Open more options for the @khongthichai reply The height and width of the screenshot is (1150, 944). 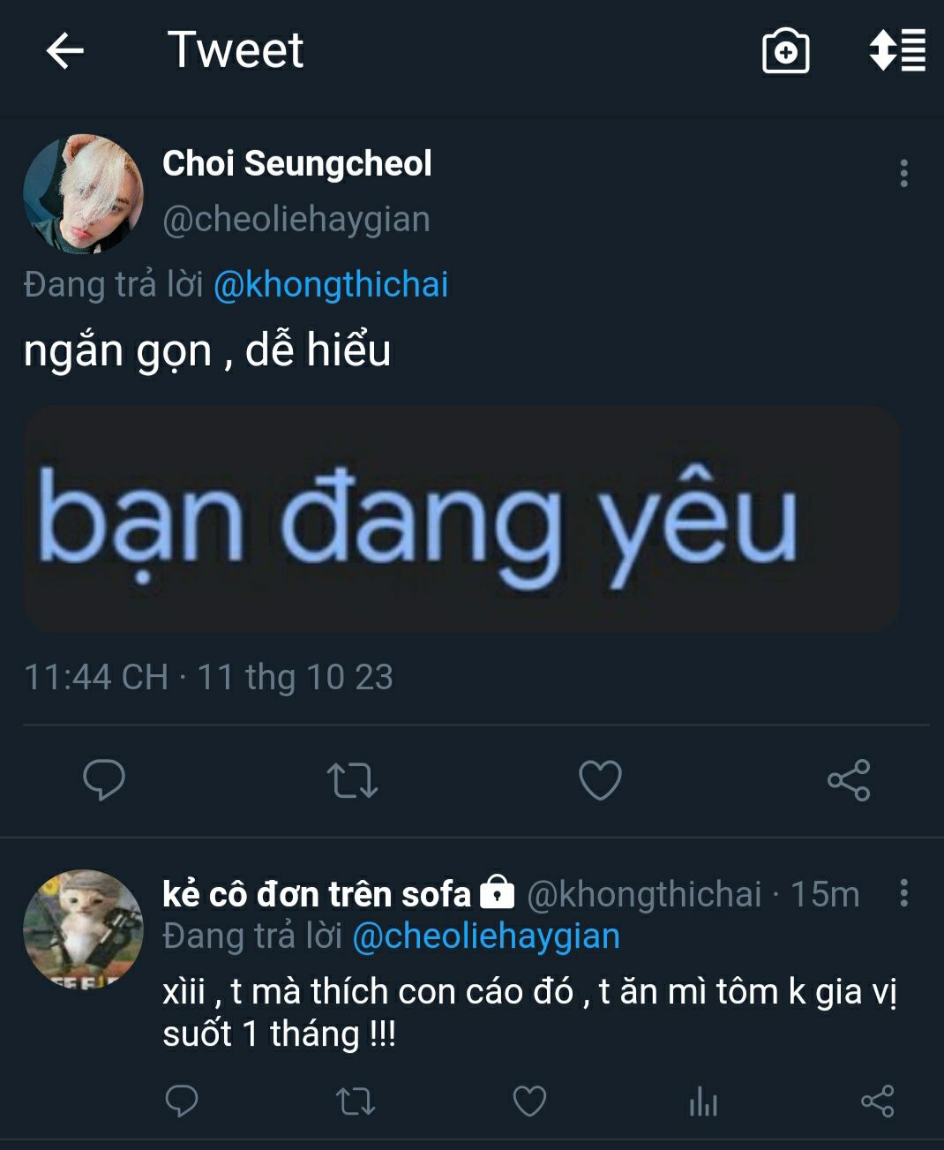[903, 893]
